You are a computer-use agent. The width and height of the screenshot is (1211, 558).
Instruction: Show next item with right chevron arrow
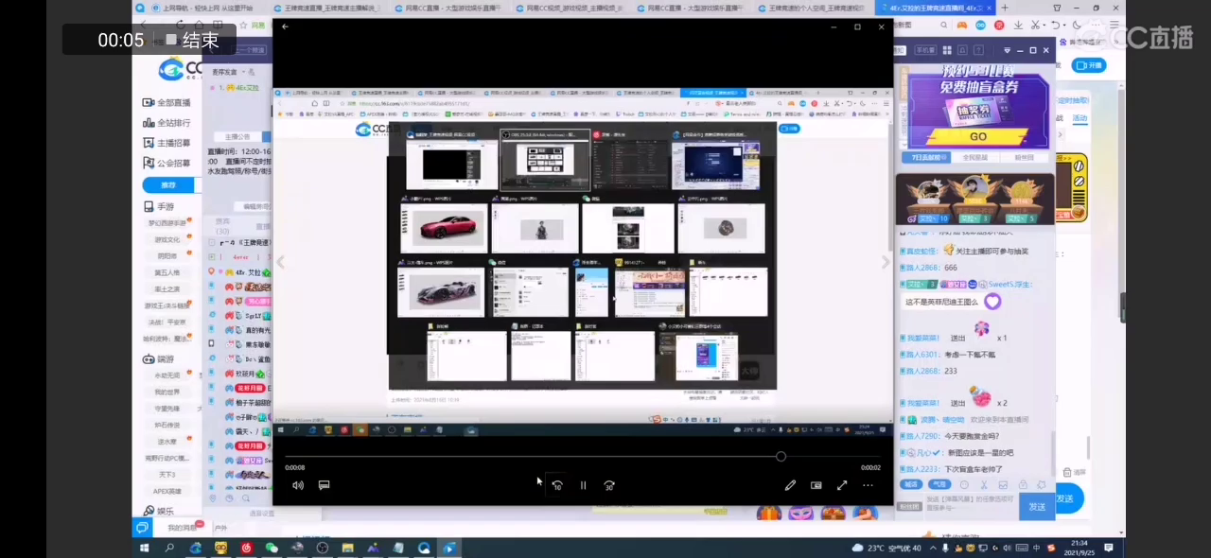pyautogui.click(x=886, y=262)
